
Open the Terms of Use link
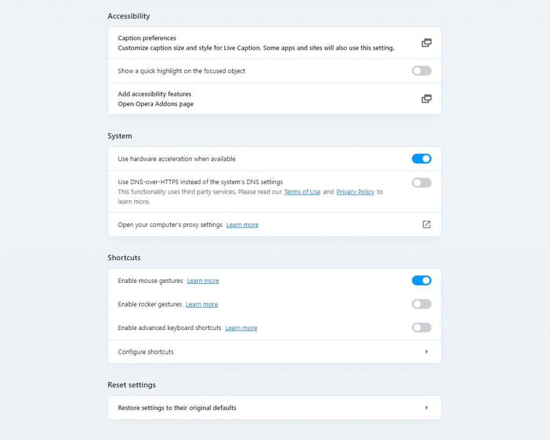coord(302,192)
